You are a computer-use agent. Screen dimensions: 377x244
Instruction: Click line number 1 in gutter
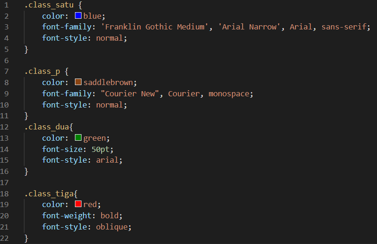click(6, 5)
